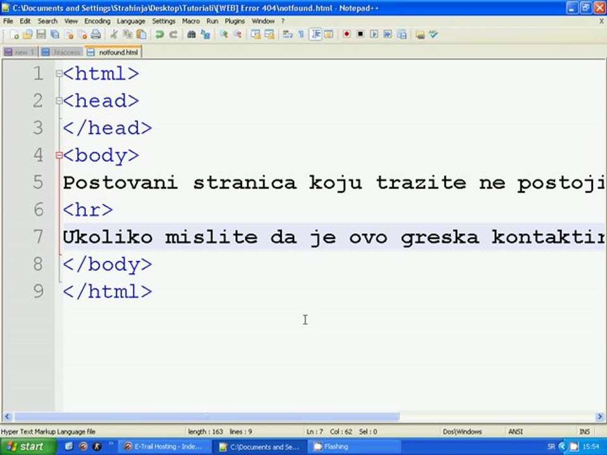Collapse the <body> fold on line 4
Viewport: 607px width, 455px height.
pos(59,155)
